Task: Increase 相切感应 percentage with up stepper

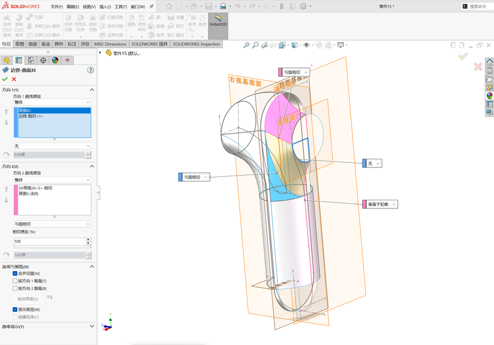Action: pyautogui.click(x=88, y=240)
